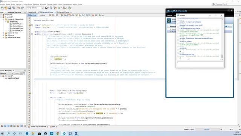Open a project via the toolbar icon
Screen dimensions: 241x136
pyautogui.click(x=10, y=8)
